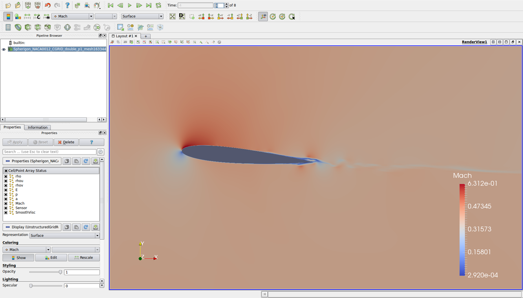Viewport: 523px width, 298px height.
Task: Open the Representation dropdown in Properties
Action: tap(65, 236)
